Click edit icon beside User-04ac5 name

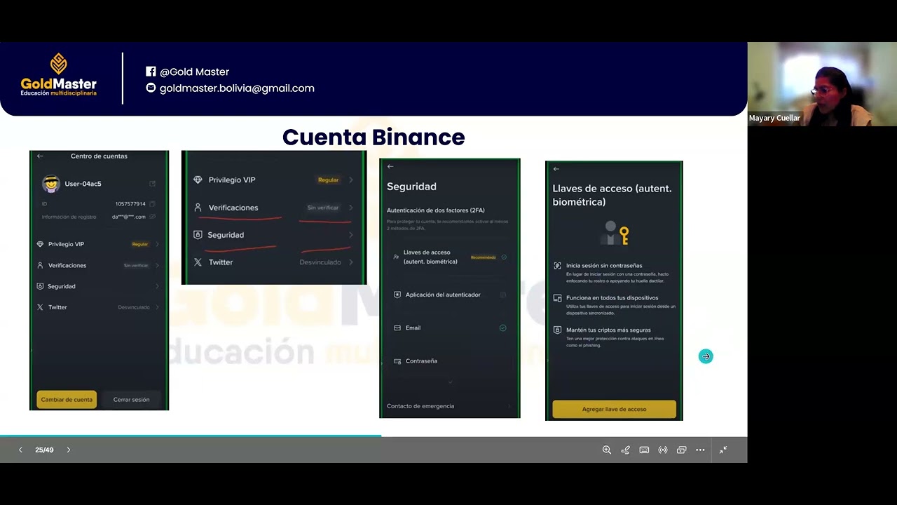152,184
